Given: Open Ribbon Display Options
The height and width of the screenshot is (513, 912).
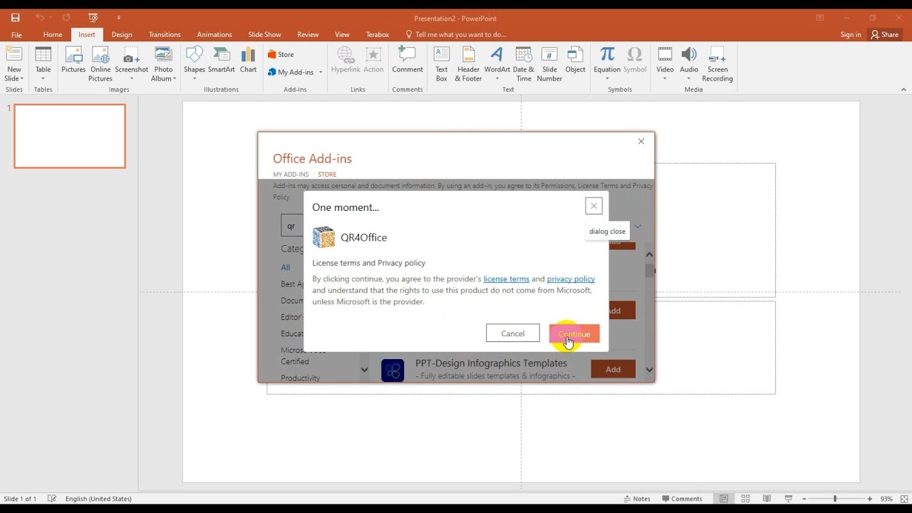Looking at the screenshot, I should (820, 18).
